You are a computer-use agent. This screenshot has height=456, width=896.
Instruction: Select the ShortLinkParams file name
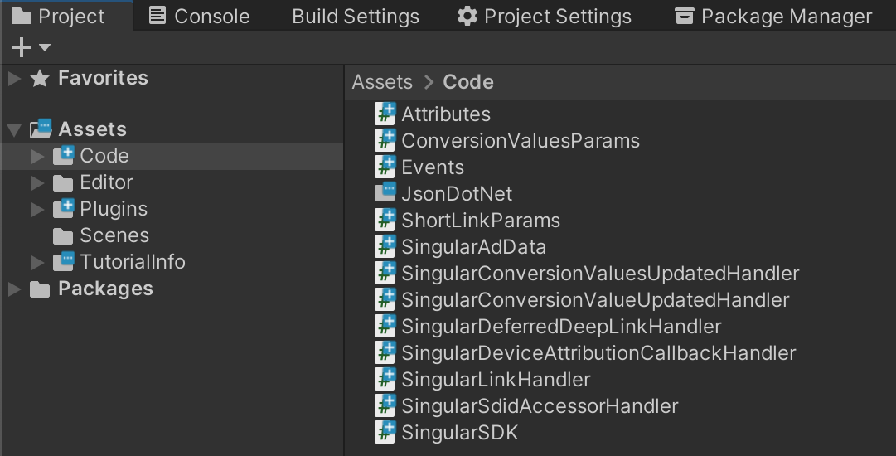(x=481, y=220)
